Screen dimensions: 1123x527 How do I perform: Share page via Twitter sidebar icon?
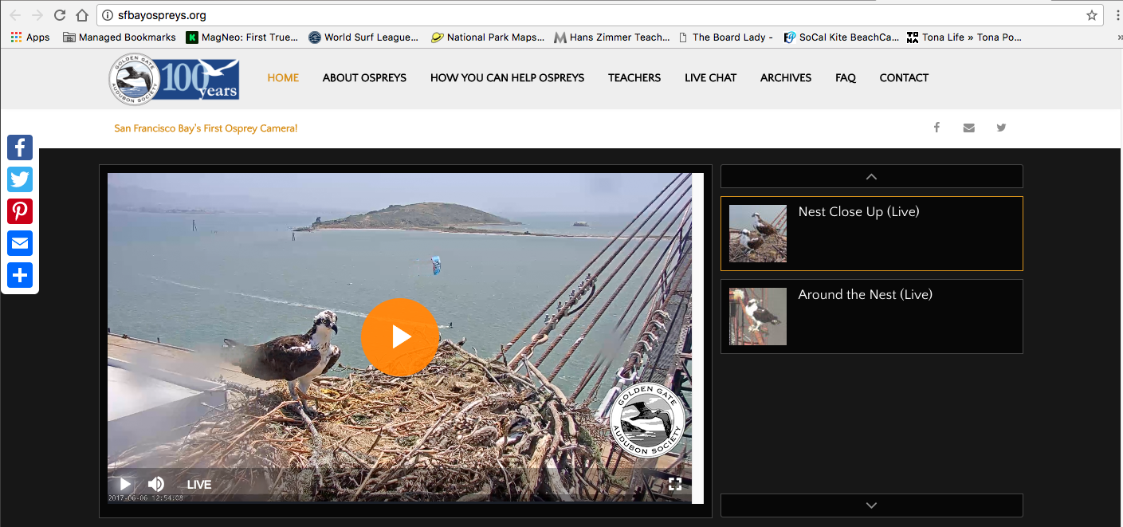click(x=20, y=179)
